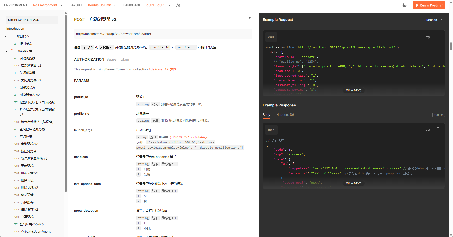Viewport: 453px width, 237px height.
Task: Open the Introduction link in sidebar
Action: pyautogui.click(x=15, y=29)
